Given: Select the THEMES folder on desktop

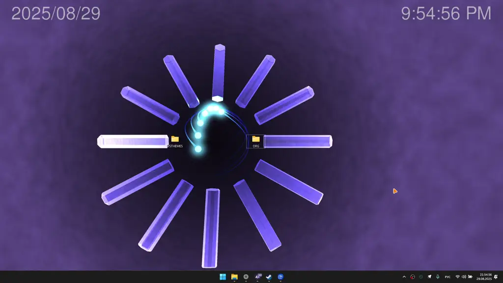Looking at the screenshot, I should (x=175, y=141).
